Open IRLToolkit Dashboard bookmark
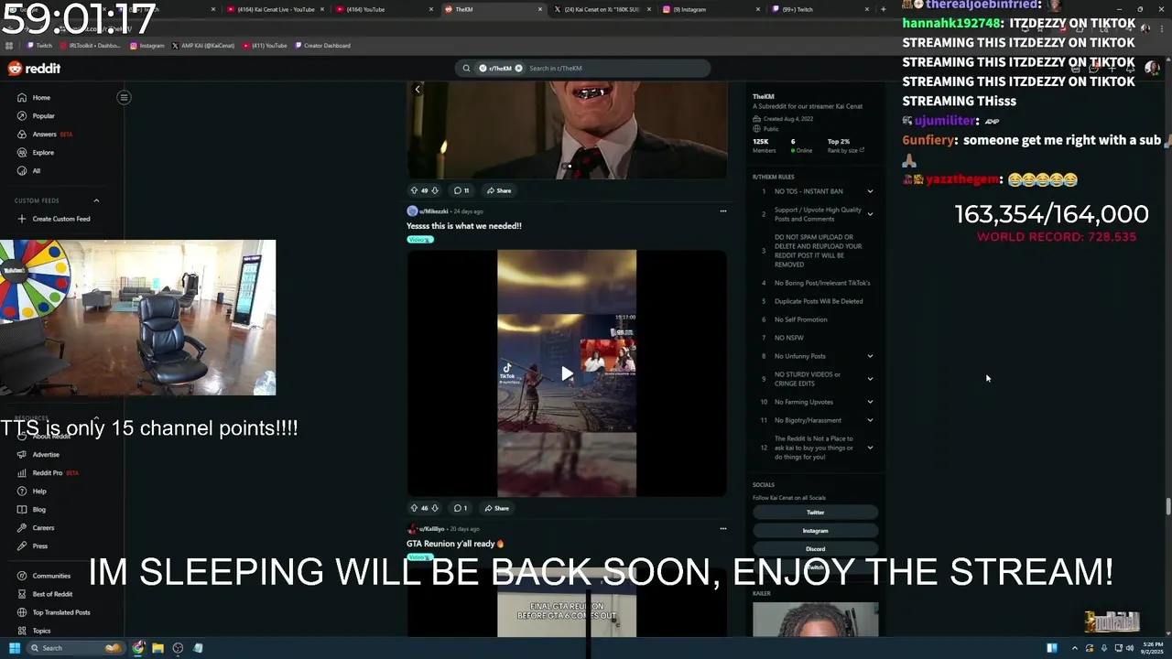This screenshot has height=659, width=1172. click(x=90, y=46)
